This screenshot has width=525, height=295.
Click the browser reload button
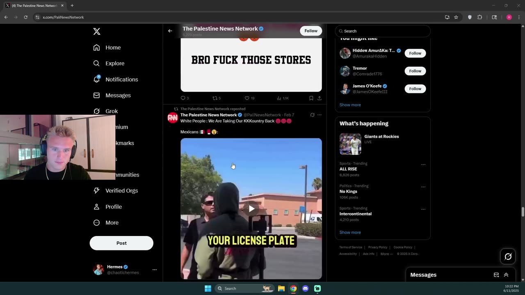tap(25, 17)
